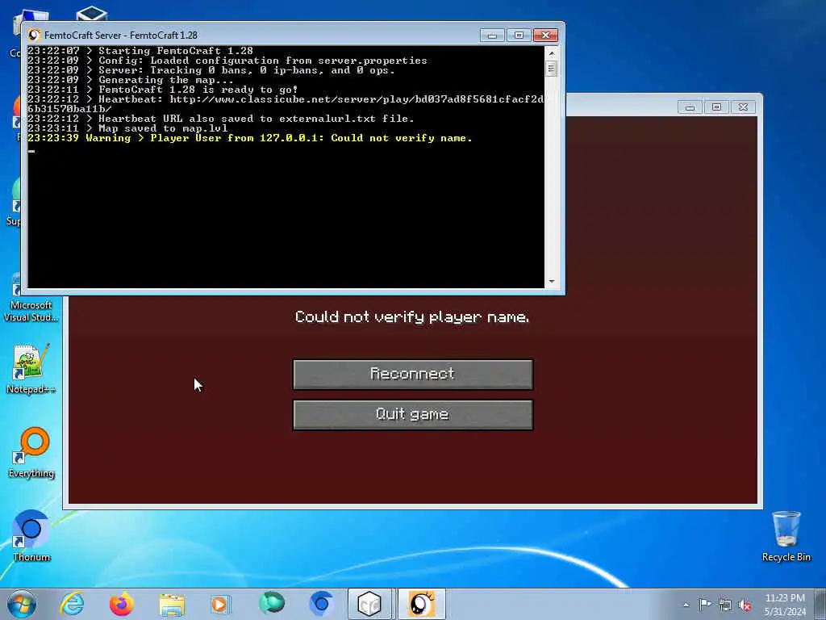Open the green globe browser taskbar icon
826x620 pixels.
[272, 604]
